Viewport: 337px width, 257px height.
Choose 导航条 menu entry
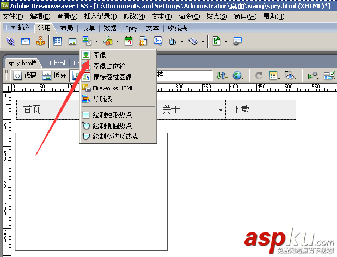click(119, 99)
